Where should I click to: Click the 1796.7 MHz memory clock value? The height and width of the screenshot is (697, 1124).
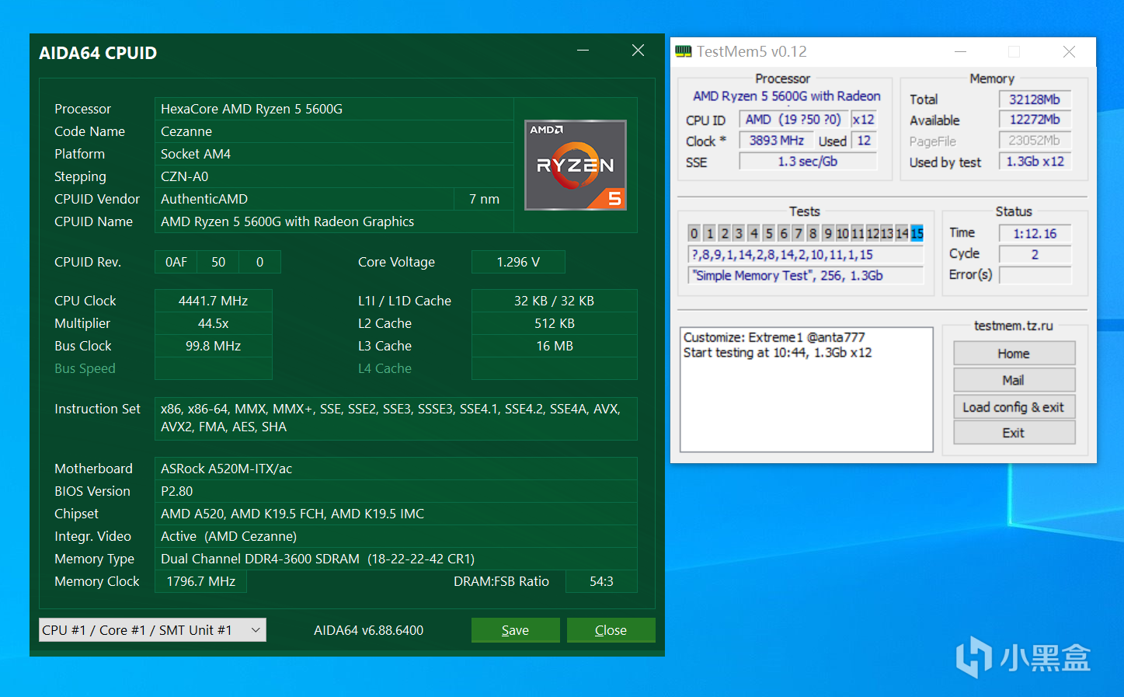pyautogui.click(x=201, y=581)
